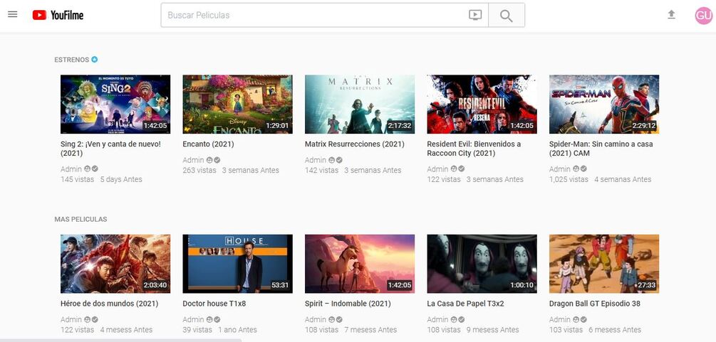Screen dimensions: 716x342
Task: Click Admin channel under Dragon Ball GT
Action: point(560,320)
